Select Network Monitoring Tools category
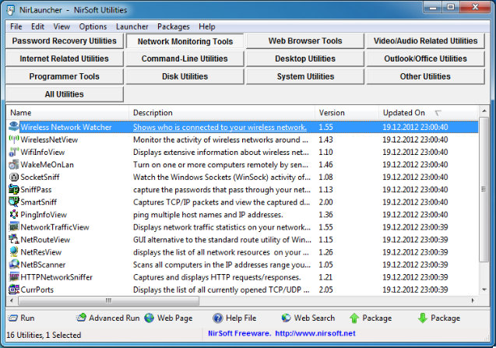Screen dimensions: 496x348 coord(185,41)
